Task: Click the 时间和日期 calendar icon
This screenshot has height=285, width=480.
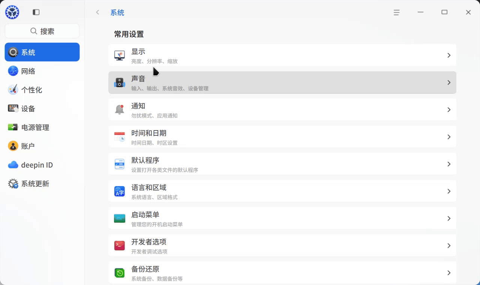Action: [x=120, y=137]
